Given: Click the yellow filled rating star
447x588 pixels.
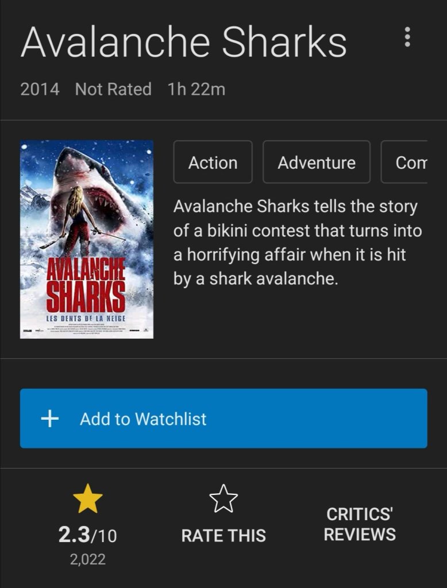Looking at the screenshot, I should tap(88, 498).
